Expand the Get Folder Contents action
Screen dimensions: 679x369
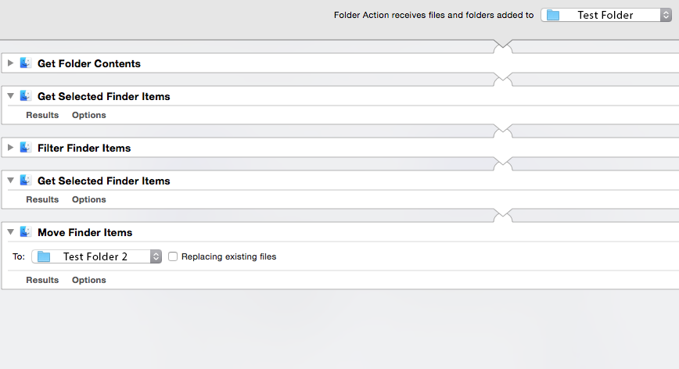pyautogui.click(x=11, y=63)
